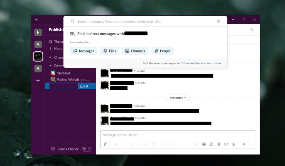Attach a file with the paperclip icon
The height and width of the screenshot is (166, 285).
(x=219, y=144)
